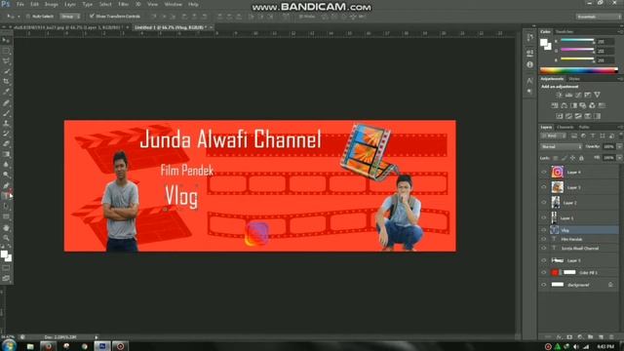Image resolution: width=624 pixels, height=351 pixels.
Task: Select the Zoom tool
Action: tap(6, 238)
